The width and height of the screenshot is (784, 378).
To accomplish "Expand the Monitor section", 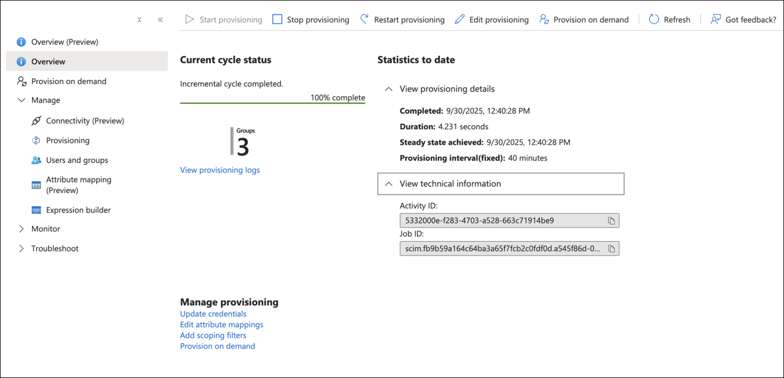I will click(22, 229).
